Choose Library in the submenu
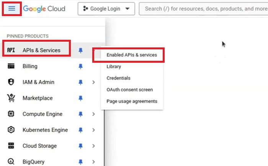 [114, 67]
